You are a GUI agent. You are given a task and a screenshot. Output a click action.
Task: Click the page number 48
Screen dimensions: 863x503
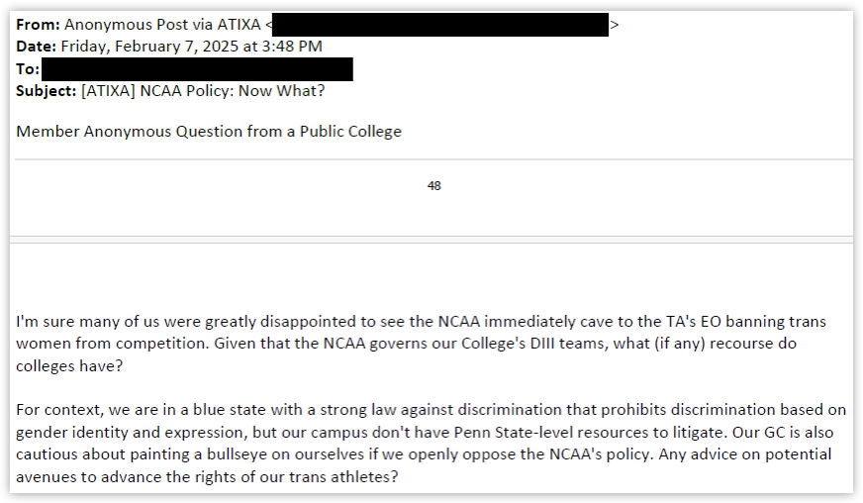pos(433,186)
